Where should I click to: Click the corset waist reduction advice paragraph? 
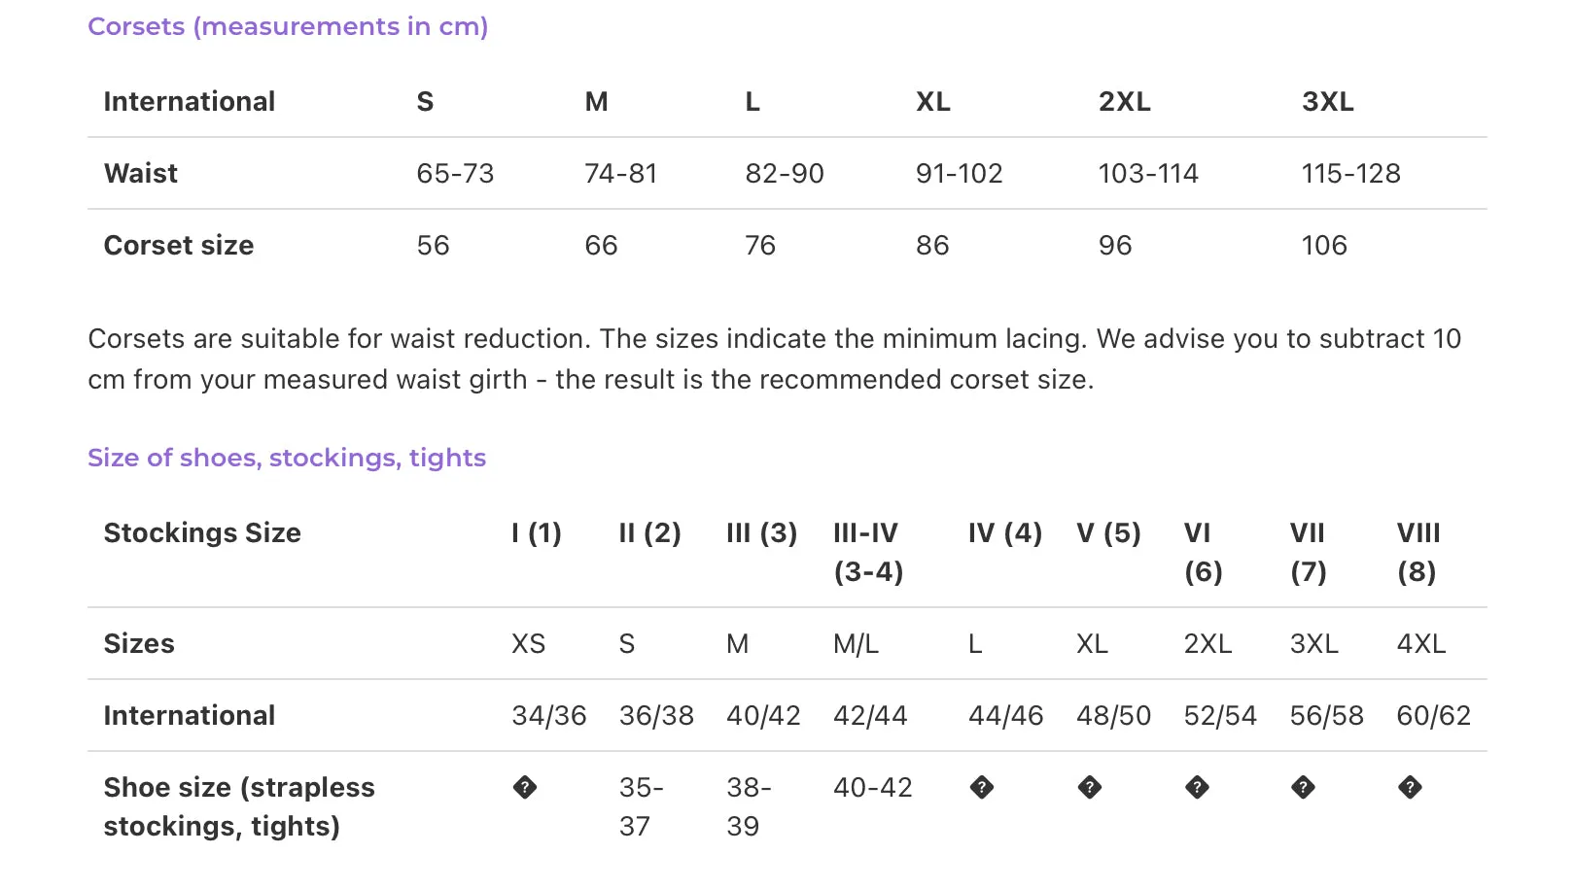775,359
